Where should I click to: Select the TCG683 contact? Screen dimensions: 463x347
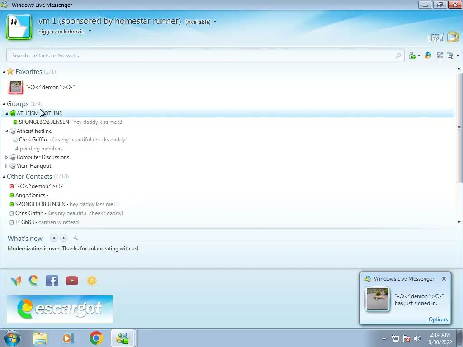44,222
